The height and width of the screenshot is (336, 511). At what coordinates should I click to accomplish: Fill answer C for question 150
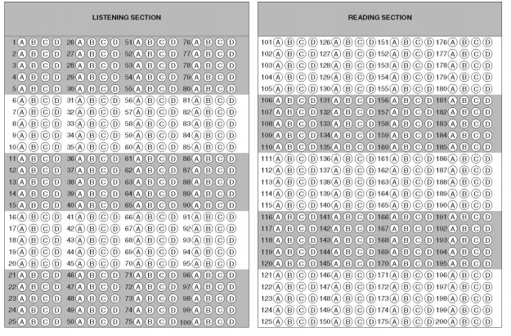point(360,322)
